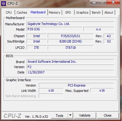Switch to the CPU tab
The width and height of the screenshot is (122, 121).
[9, 12]
